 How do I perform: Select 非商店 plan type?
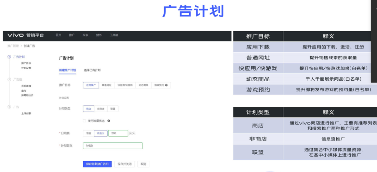click(x=101, y=109)
